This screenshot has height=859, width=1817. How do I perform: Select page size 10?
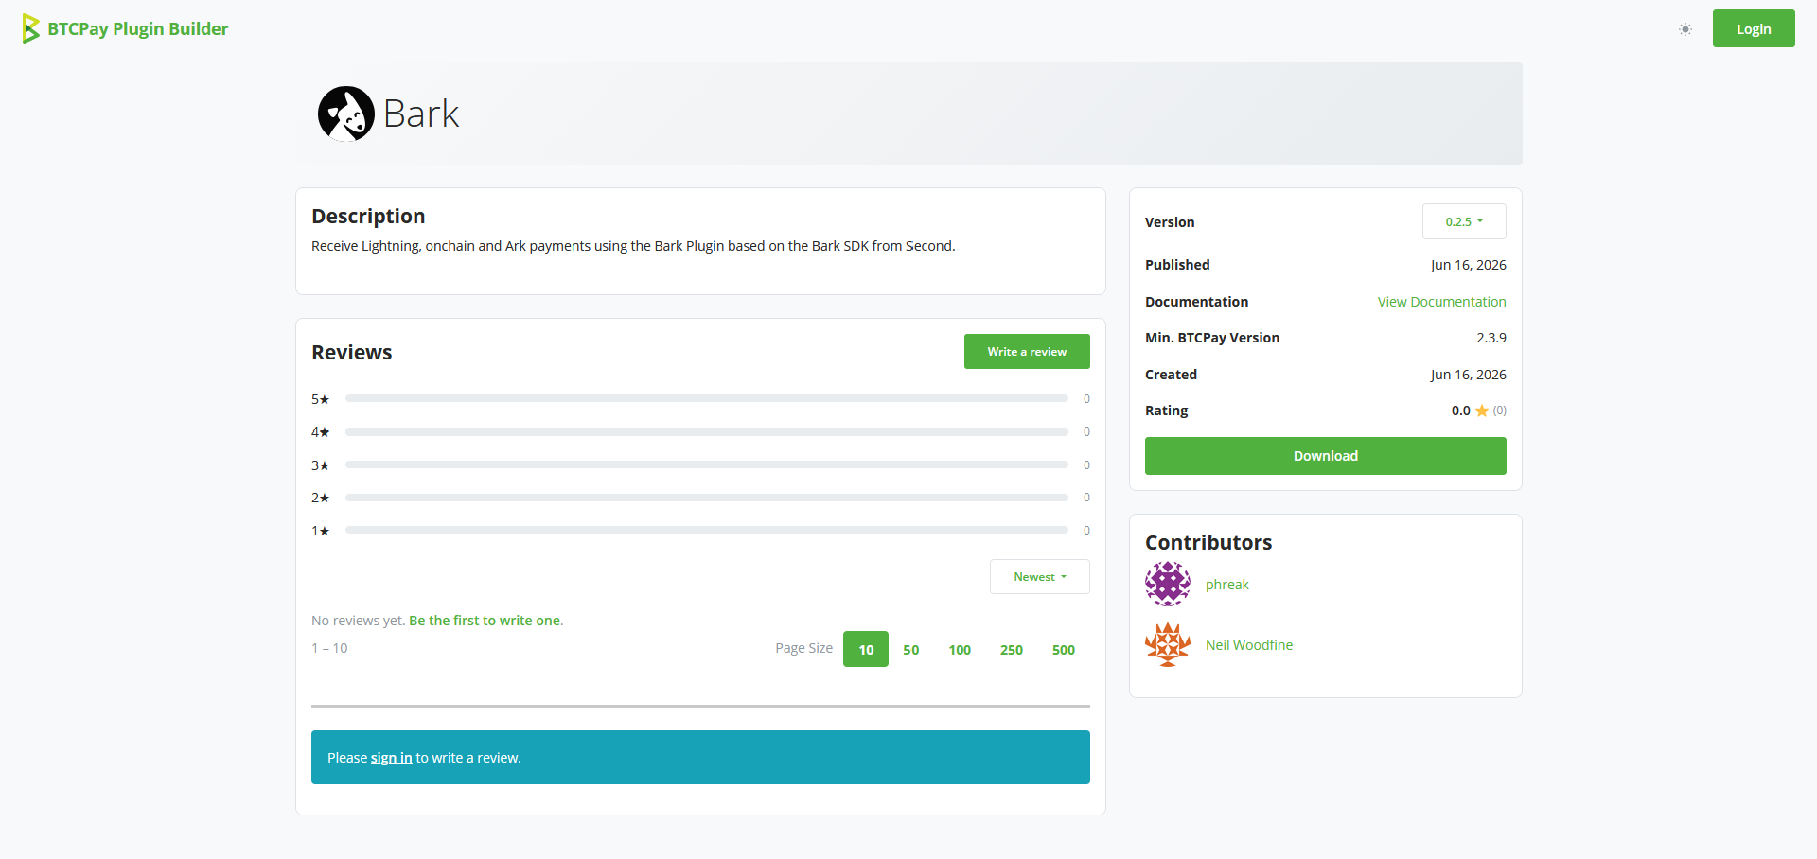866,649
